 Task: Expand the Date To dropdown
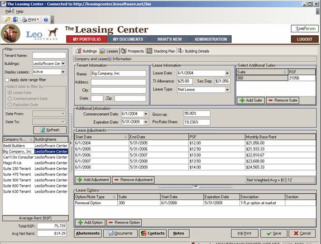[63, 122]
